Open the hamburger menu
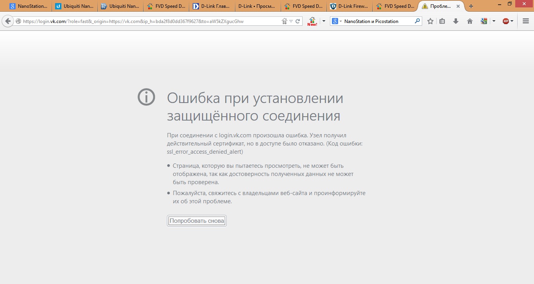534x284 pixels. click(526, 21)
